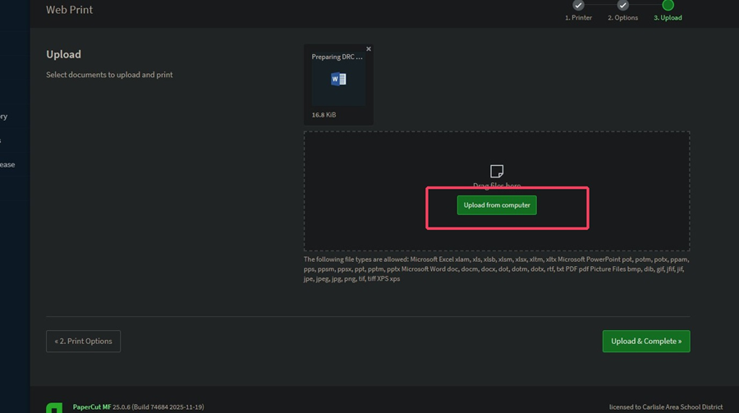Click the Word document icon in upload tile
739x413 pixels.
click(x=338, y=79)
